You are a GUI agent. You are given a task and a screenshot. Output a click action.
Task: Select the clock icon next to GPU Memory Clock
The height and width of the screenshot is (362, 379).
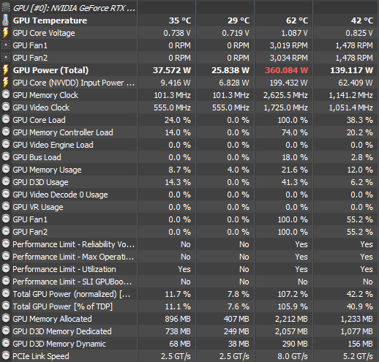click(x=6, y=94)
